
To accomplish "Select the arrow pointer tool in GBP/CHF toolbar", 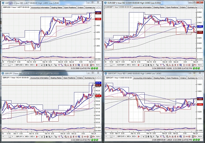I will [x=157, y=136].
